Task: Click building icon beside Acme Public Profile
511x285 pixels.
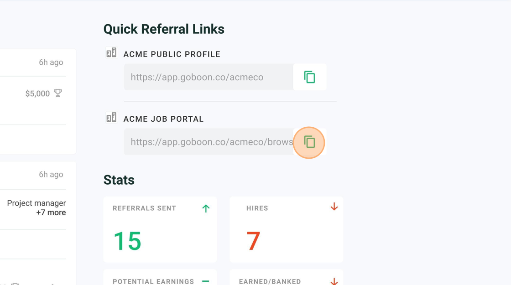Action: (111, 52)
